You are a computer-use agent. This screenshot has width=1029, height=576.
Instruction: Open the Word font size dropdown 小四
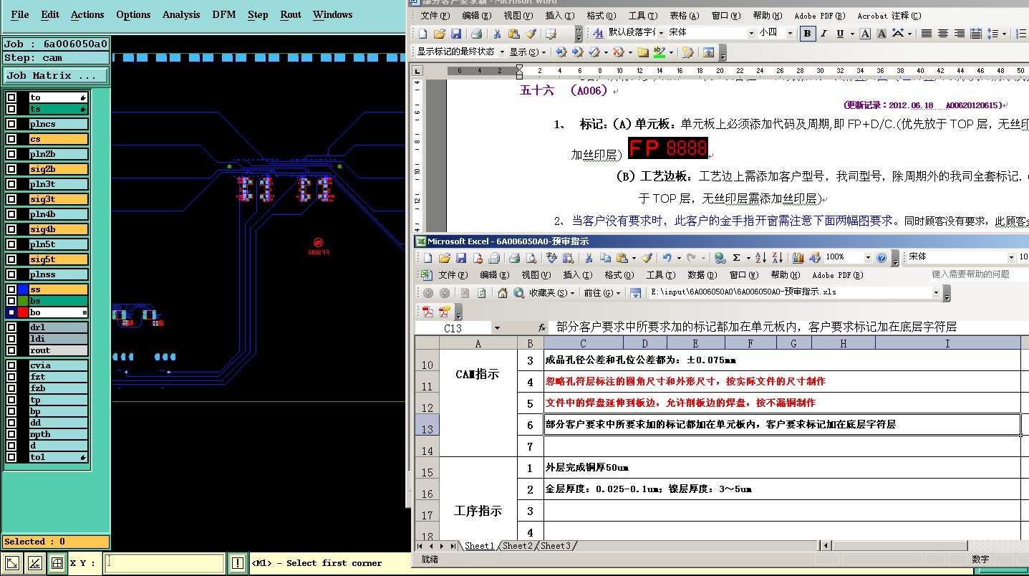[x=790, y=33]
